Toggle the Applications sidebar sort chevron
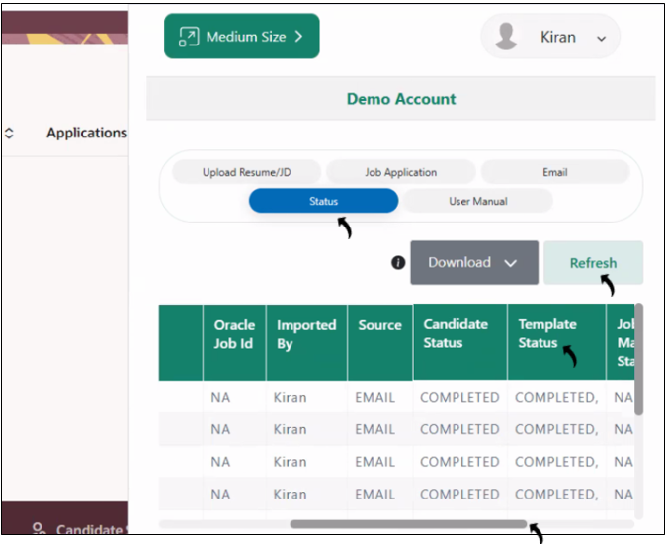This screenshot has height=544, width=665. 9,133
